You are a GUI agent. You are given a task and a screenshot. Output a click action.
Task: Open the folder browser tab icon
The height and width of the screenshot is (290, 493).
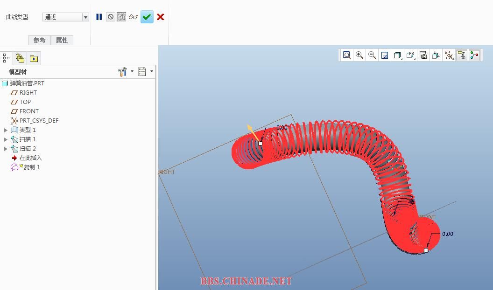20,58
